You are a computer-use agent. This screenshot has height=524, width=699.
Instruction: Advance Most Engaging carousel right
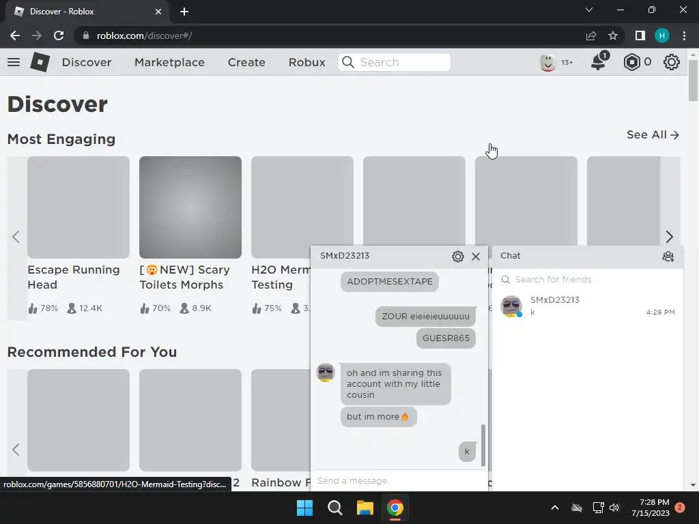(669, 237)
